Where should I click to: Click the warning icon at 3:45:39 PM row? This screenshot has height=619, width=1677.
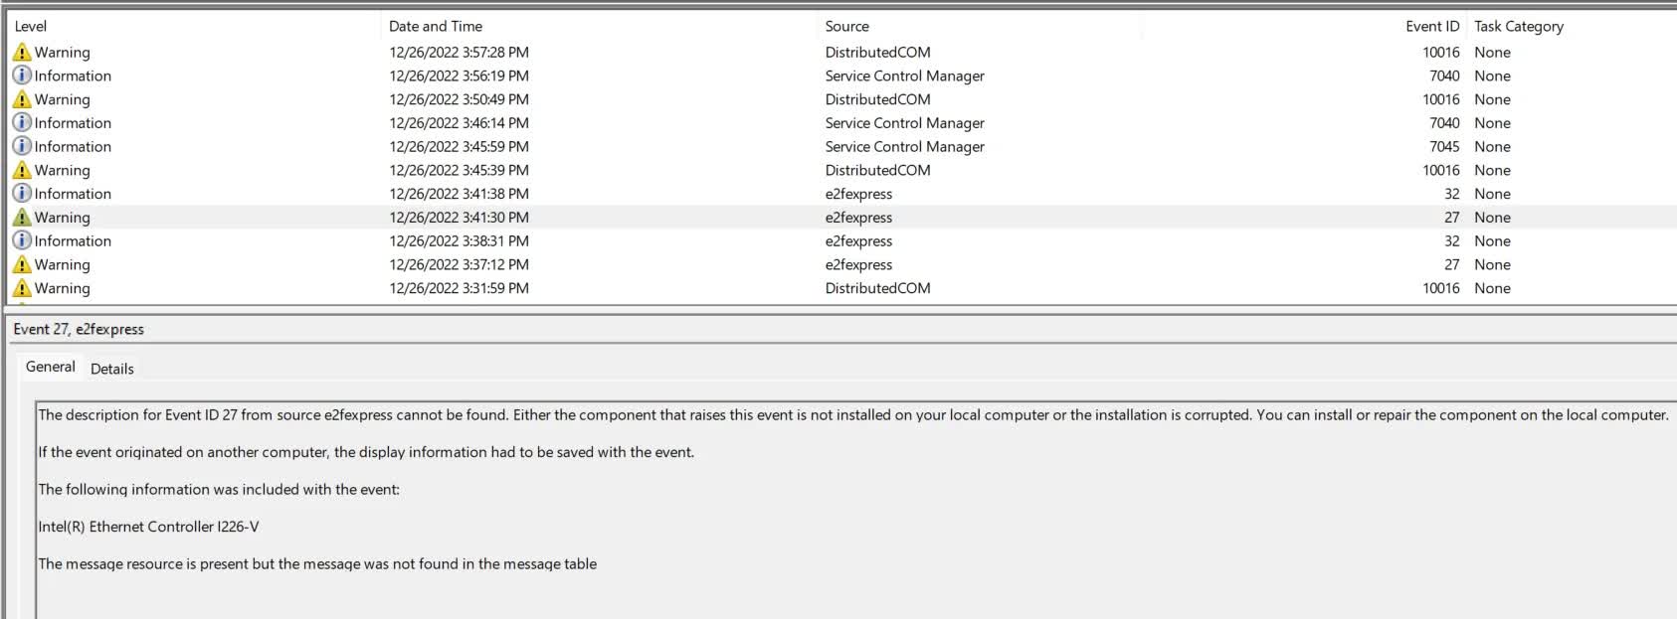tap(22, 170)
